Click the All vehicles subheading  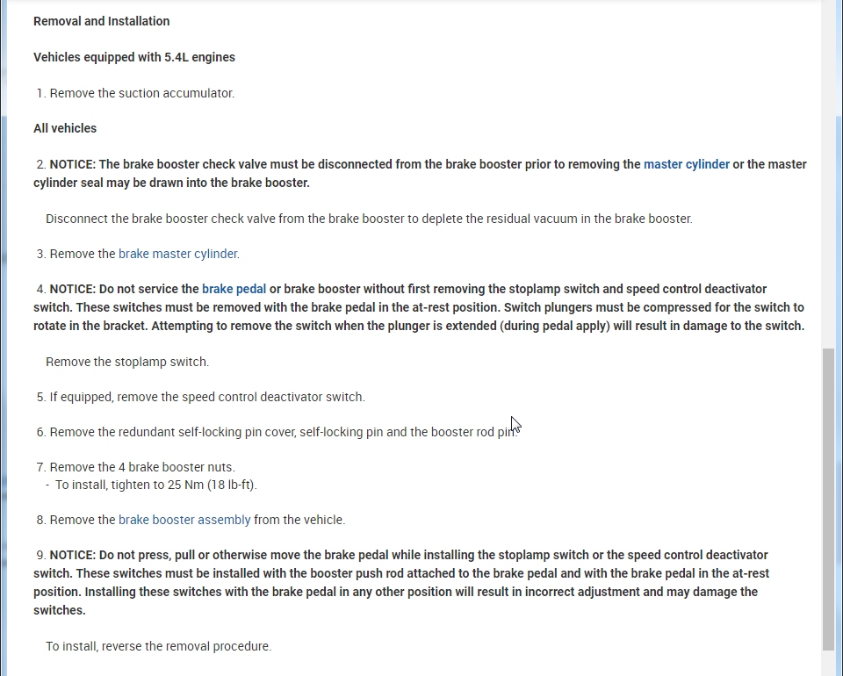65,128
